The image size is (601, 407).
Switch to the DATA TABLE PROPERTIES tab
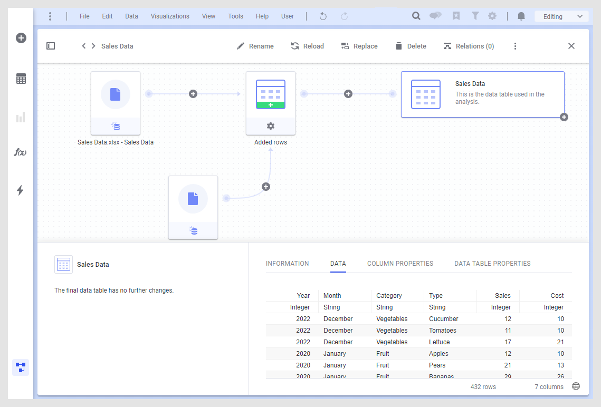point(492,264)
